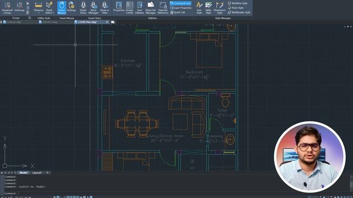This screenshot has width=353, height=198.
Task: Click the Bedroom room label
Action: point(194,72)
